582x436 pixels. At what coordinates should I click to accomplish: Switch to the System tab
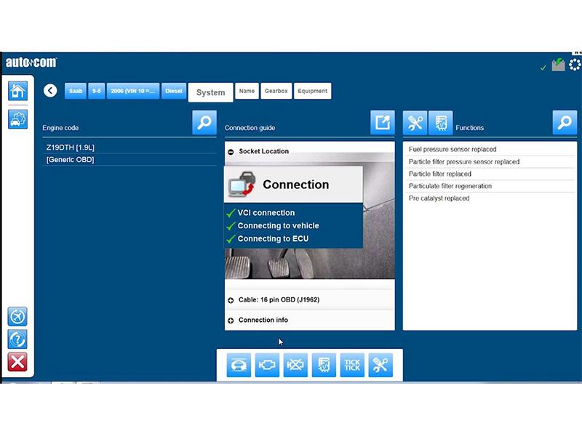[210, 92]
